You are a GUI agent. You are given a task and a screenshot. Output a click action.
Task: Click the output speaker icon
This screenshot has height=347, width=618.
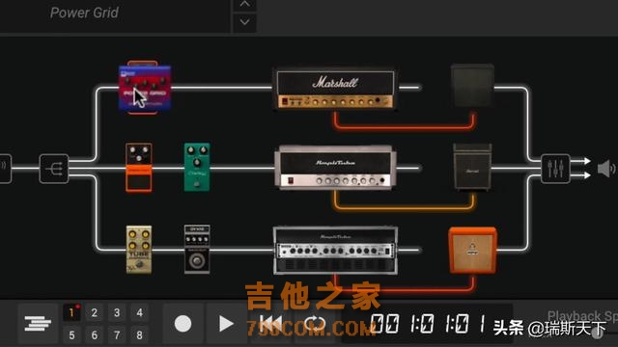click(606, 169)
